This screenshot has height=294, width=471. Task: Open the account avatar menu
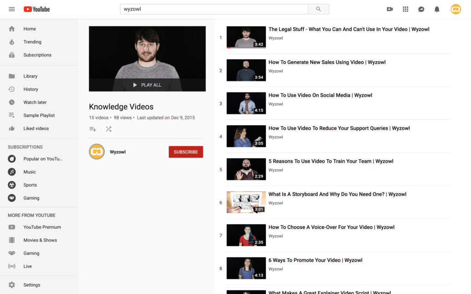point(456,9)
